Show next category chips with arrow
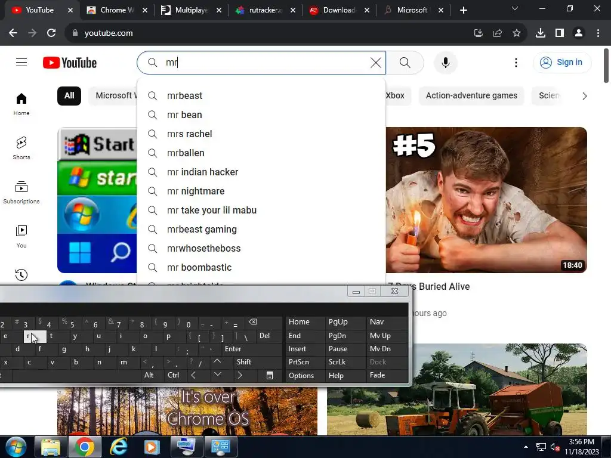The image size is (611, 458). [584, 96]
